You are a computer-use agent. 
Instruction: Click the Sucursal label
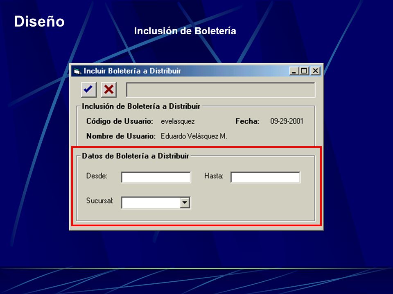tap(100, 200)
